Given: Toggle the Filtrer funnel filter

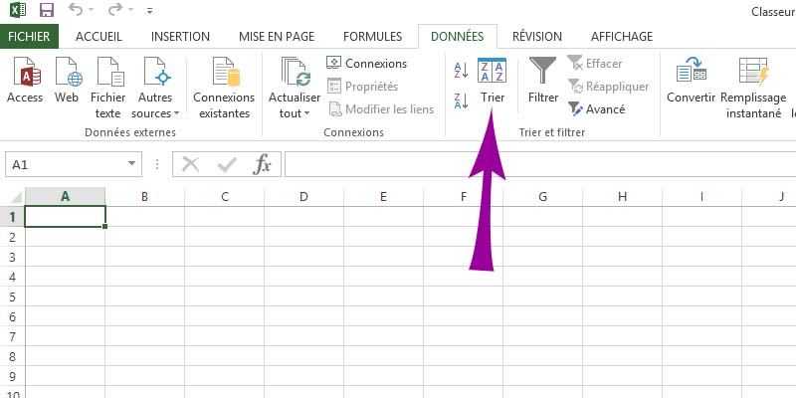Looking at the screenshot, I should (543, 81).
